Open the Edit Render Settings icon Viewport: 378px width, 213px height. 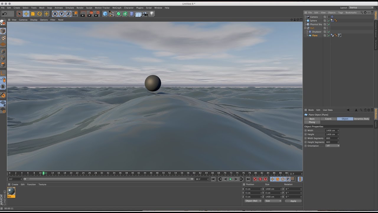coord(97,14)
